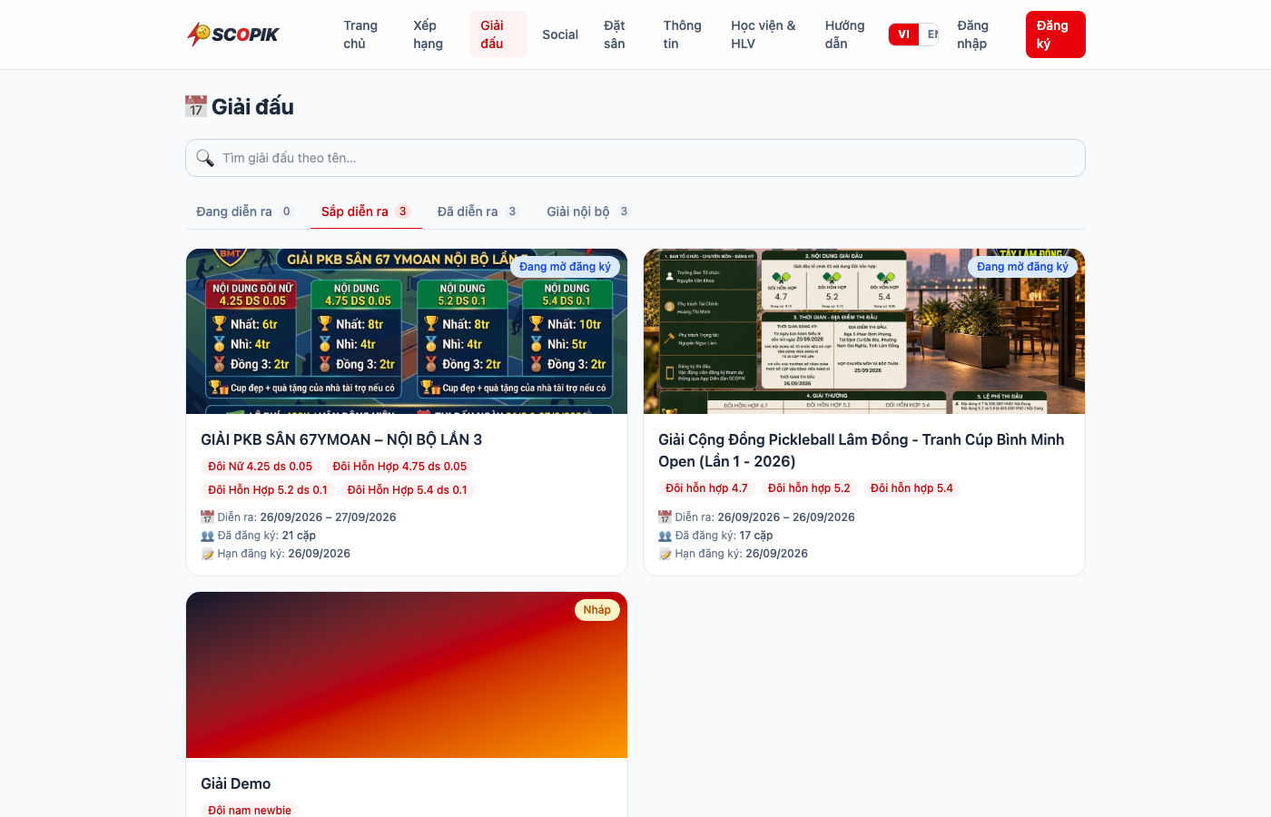Click tag Đôi hỗn hợp 4.7
This screenshot has width=1271, height=817.
(x=707, y=488)
